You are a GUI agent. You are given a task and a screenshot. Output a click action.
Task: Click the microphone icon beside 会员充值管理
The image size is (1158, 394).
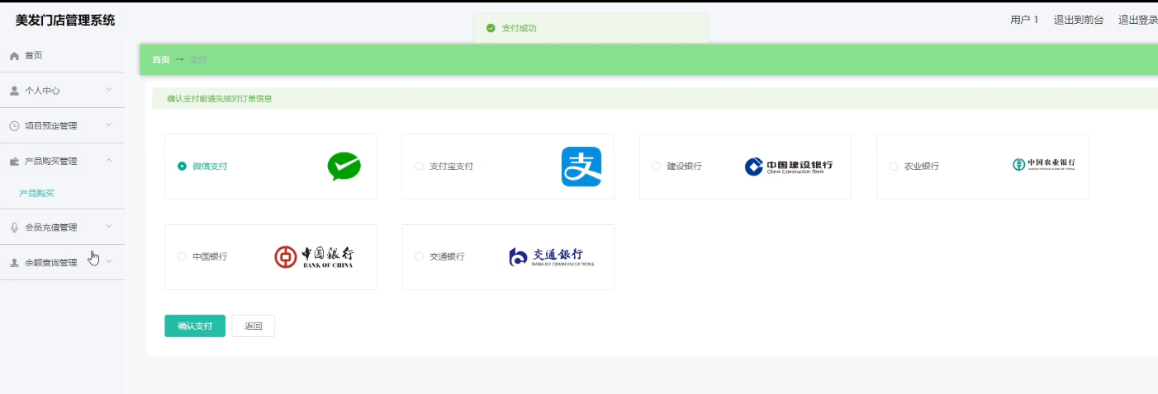click(x=14, y=227)
